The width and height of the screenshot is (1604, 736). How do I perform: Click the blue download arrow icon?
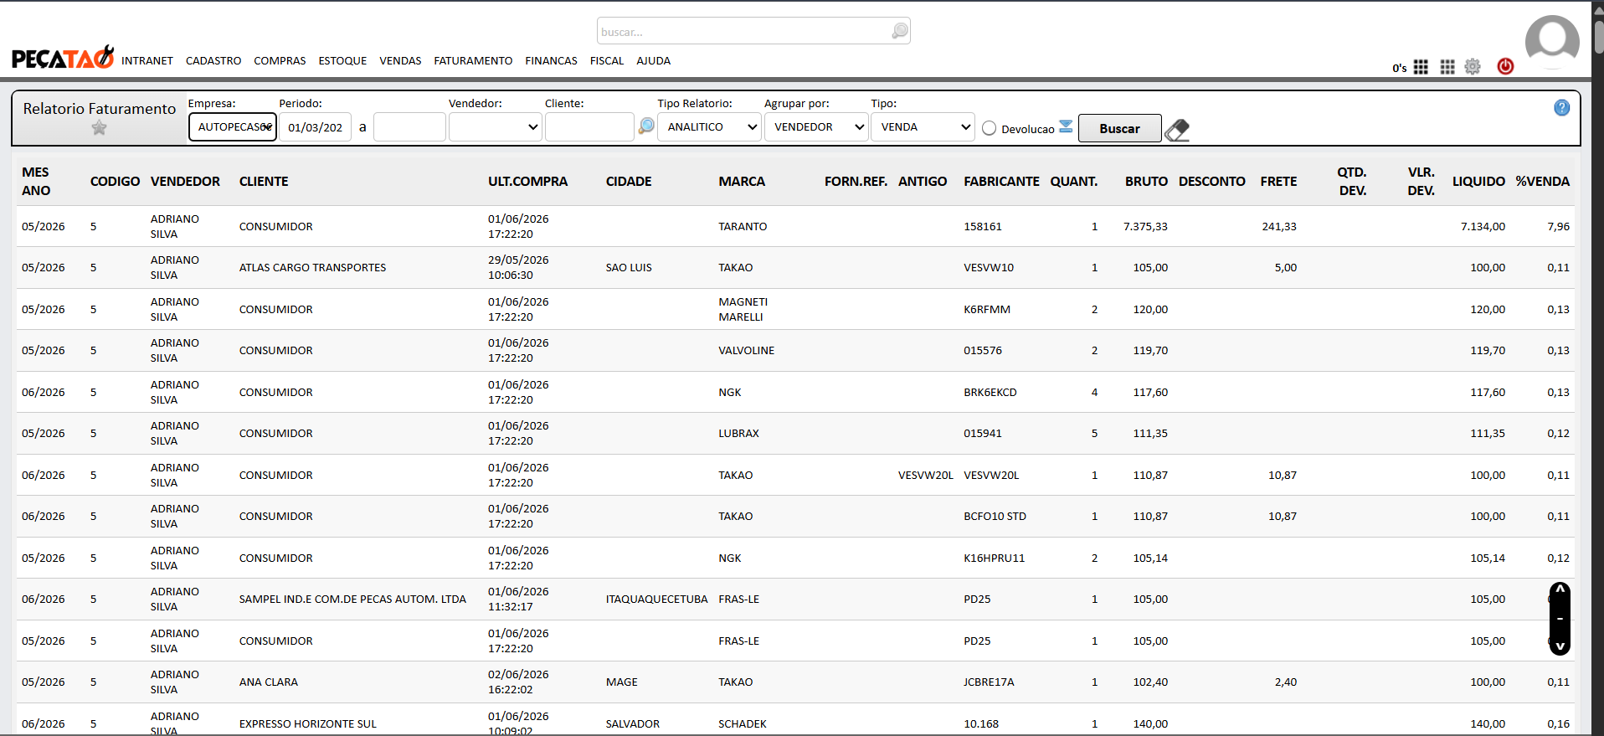(x=1066, y=126)
